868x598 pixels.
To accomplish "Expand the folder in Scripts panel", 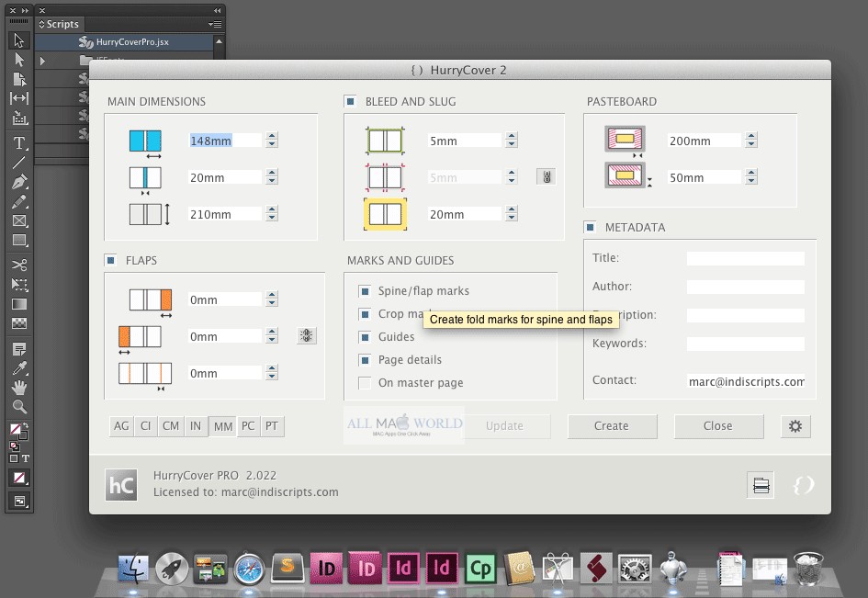I will click(42, 61).
